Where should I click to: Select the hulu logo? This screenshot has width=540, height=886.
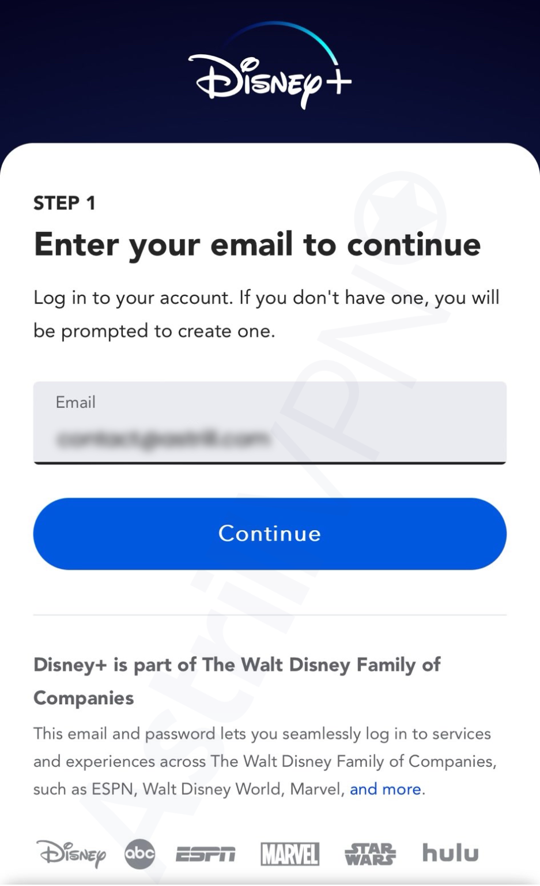450,853
